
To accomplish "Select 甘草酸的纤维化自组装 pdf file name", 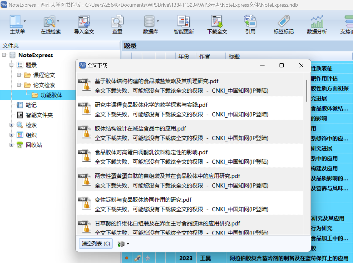I will [x=167, y=224].
